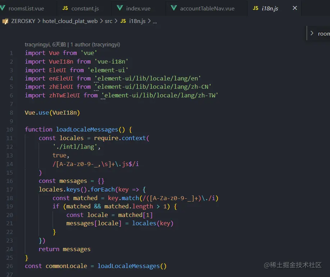The width and height of the screenshot is (330, 277).
Task: Click Vue.use(VueI18n) statement
Action: tap(53, 113)
